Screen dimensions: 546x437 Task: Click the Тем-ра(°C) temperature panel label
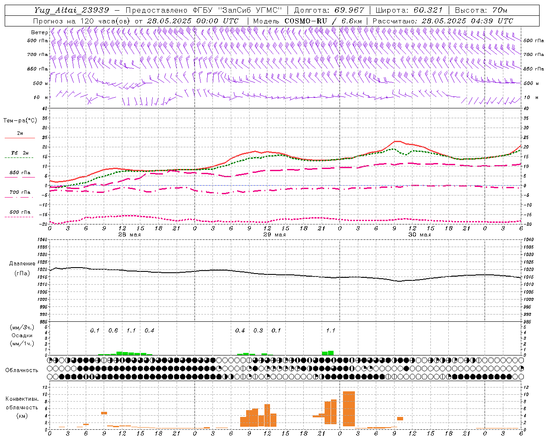click(20, 121)
